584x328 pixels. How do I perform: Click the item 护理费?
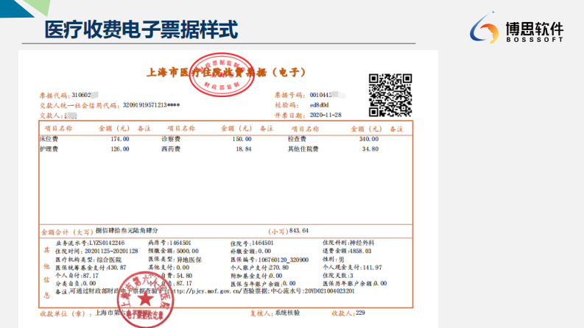click(x=49, y=149)
